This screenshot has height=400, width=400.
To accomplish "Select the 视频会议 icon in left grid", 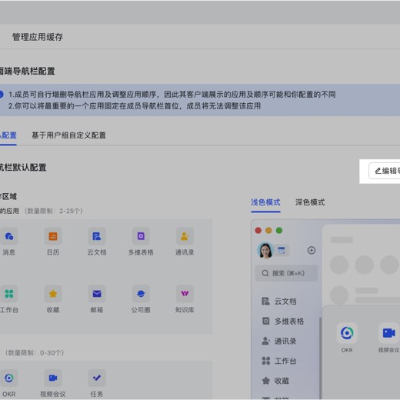I will (x=53, y=378).
